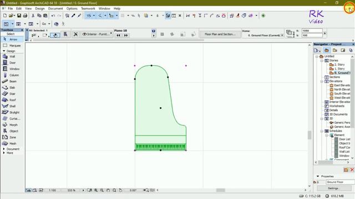The image size is (355, 199).
Task: Open South Elevation in Navigator tree
Action: click(x=342, y=93)
